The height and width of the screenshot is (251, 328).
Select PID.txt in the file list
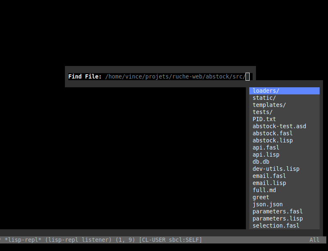(264, 119)
